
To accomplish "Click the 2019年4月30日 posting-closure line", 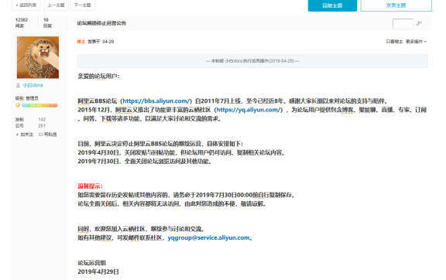I will [181, 152].
